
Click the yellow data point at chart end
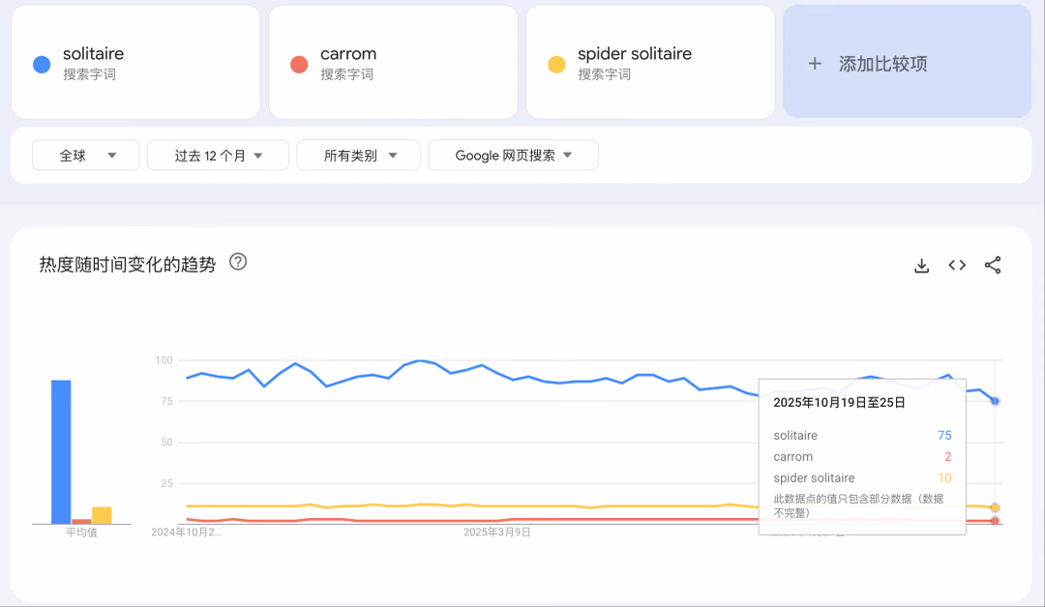(995, 507)
